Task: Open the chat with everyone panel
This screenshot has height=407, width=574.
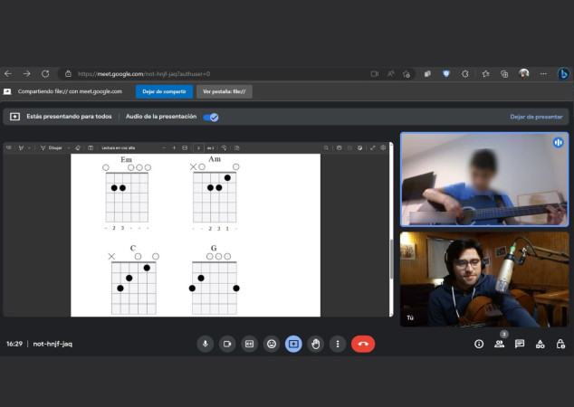Action: pyautogui.click(x=520, y=344)
